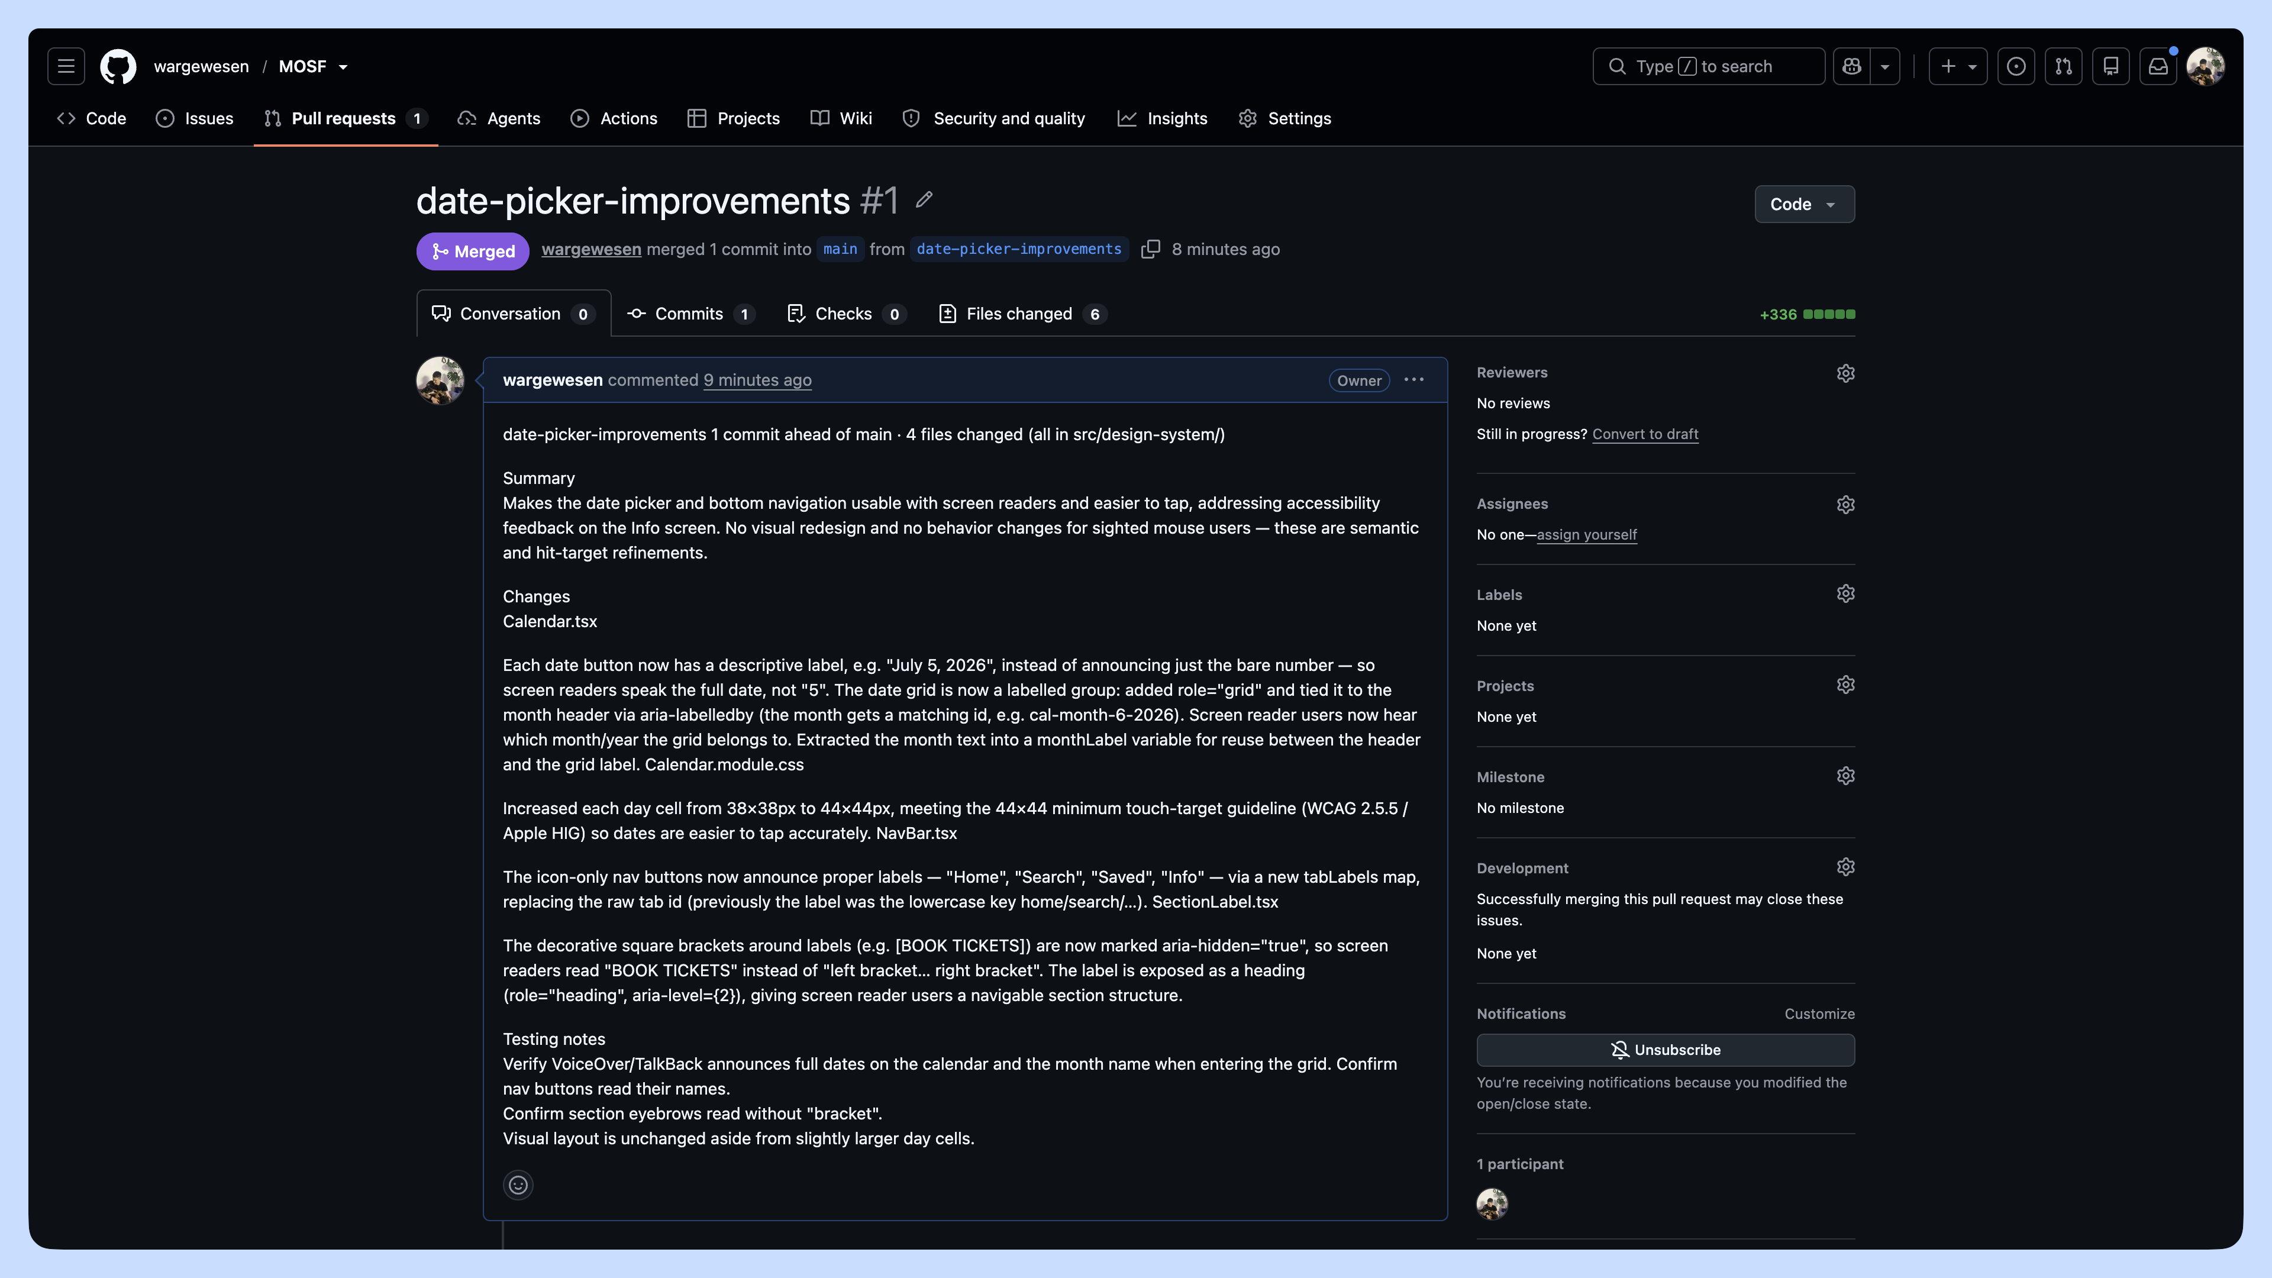Click the "8 minutes ago" merge time
Screen dimensions: 2272x1278
point(1225,250)
